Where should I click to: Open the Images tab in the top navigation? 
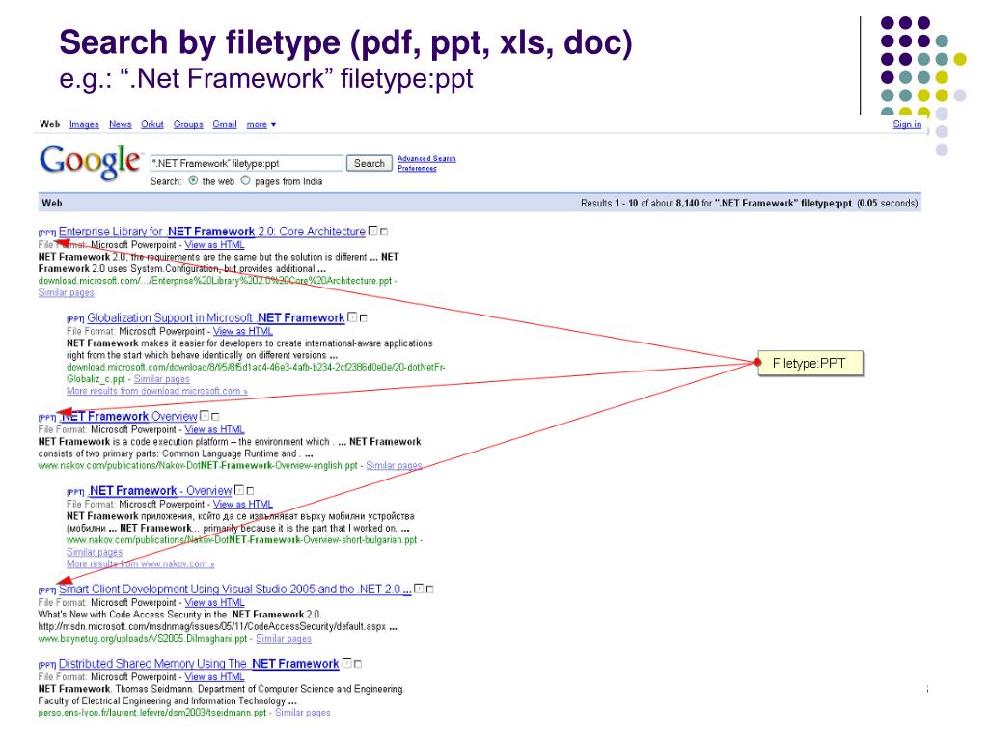click(x=85, y=124)
